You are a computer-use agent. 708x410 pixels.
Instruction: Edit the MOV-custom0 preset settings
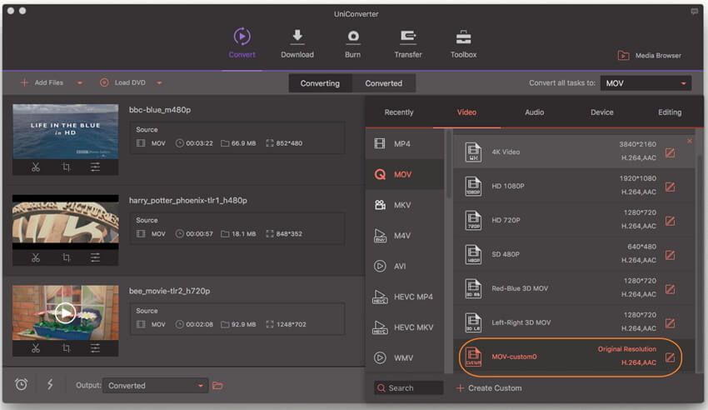(670, 357)
